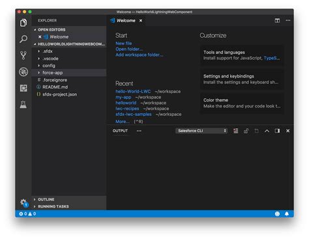
Task: Expand the .sfdx folder
Action: pos(39,51)
